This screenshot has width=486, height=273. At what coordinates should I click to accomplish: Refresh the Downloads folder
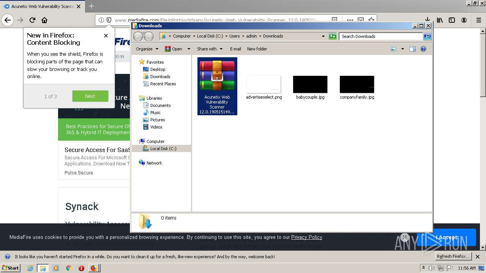333,36
